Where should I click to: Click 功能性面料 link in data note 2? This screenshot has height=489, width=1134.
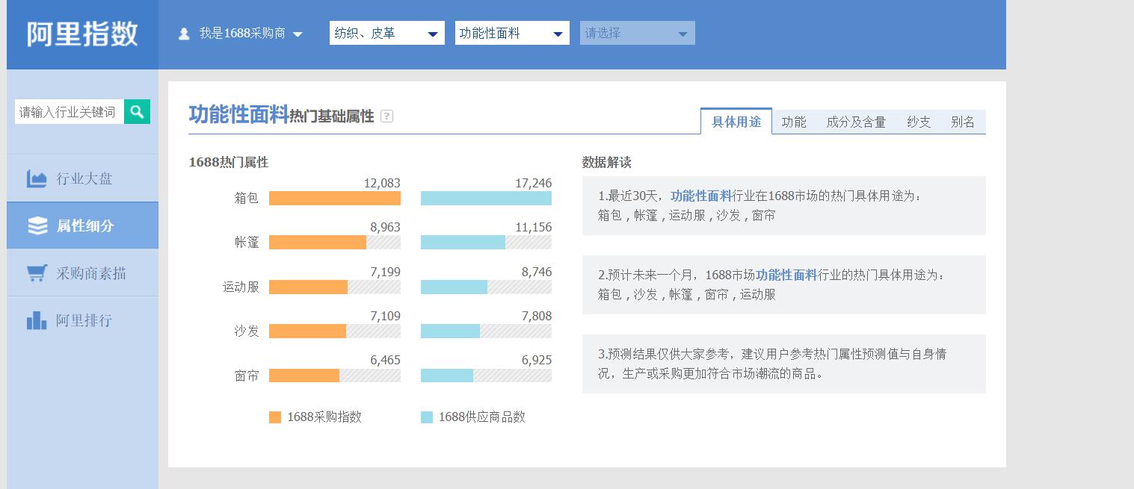pos(786,275)
